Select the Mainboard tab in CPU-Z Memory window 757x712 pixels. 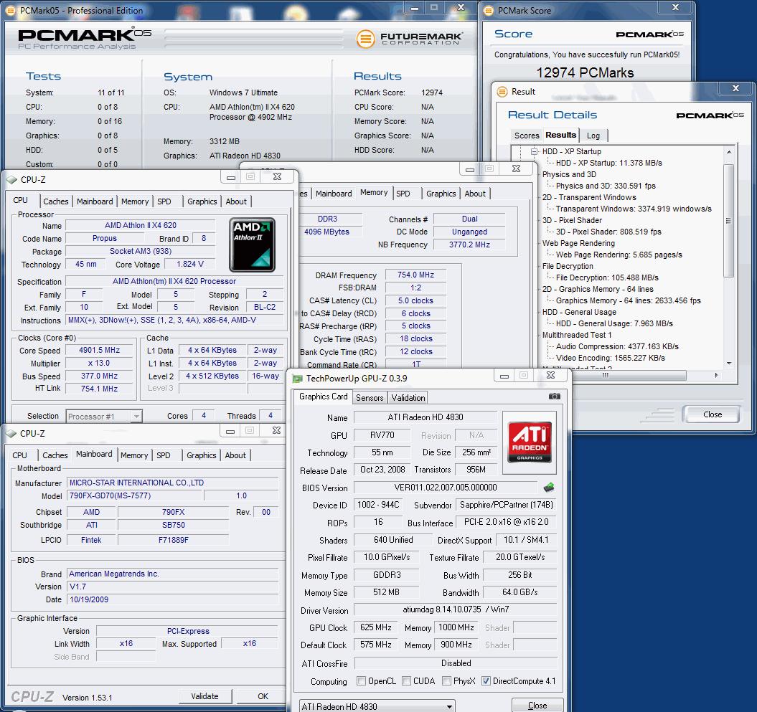(334, 194)
